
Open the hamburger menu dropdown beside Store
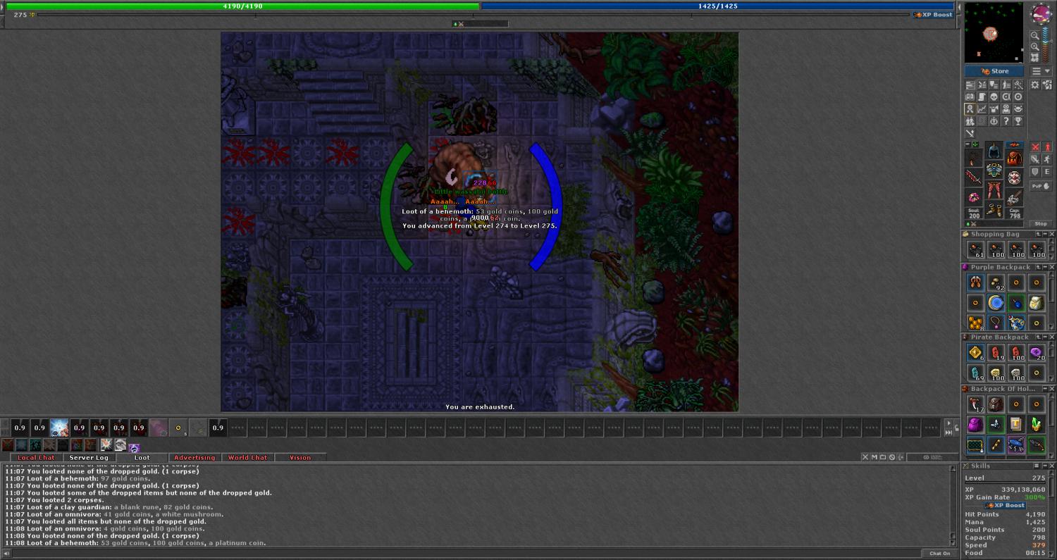[1041, 71]
